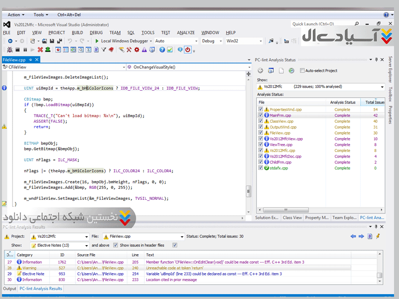The height and width of the screenshot is (299, 399).
Task: Go to previous issue with left arrow
Action: [x=354, y=236]
